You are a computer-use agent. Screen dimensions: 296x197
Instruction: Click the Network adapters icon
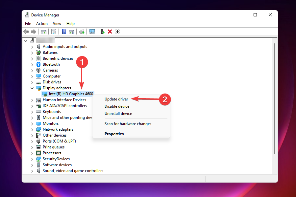point(38,129)
